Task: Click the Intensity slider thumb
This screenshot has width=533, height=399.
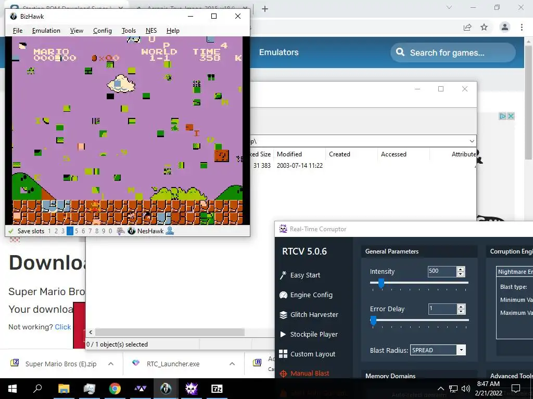Action: coord(381,283)
